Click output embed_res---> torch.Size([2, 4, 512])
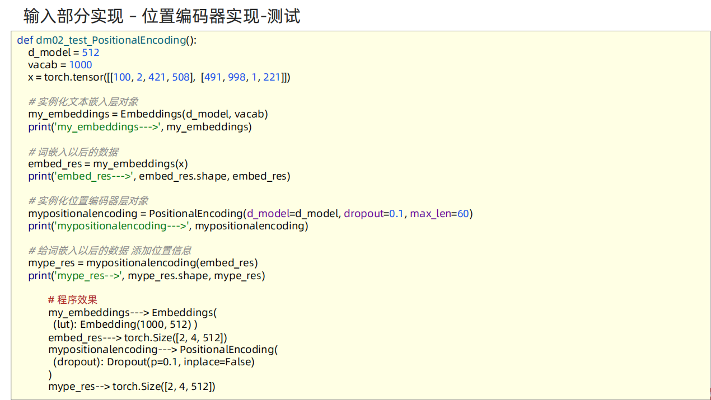The width and height of the screenshot is (711, 400). (138, 337)
